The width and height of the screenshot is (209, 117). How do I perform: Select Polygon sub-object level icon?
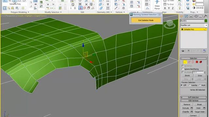coord(197,62)
